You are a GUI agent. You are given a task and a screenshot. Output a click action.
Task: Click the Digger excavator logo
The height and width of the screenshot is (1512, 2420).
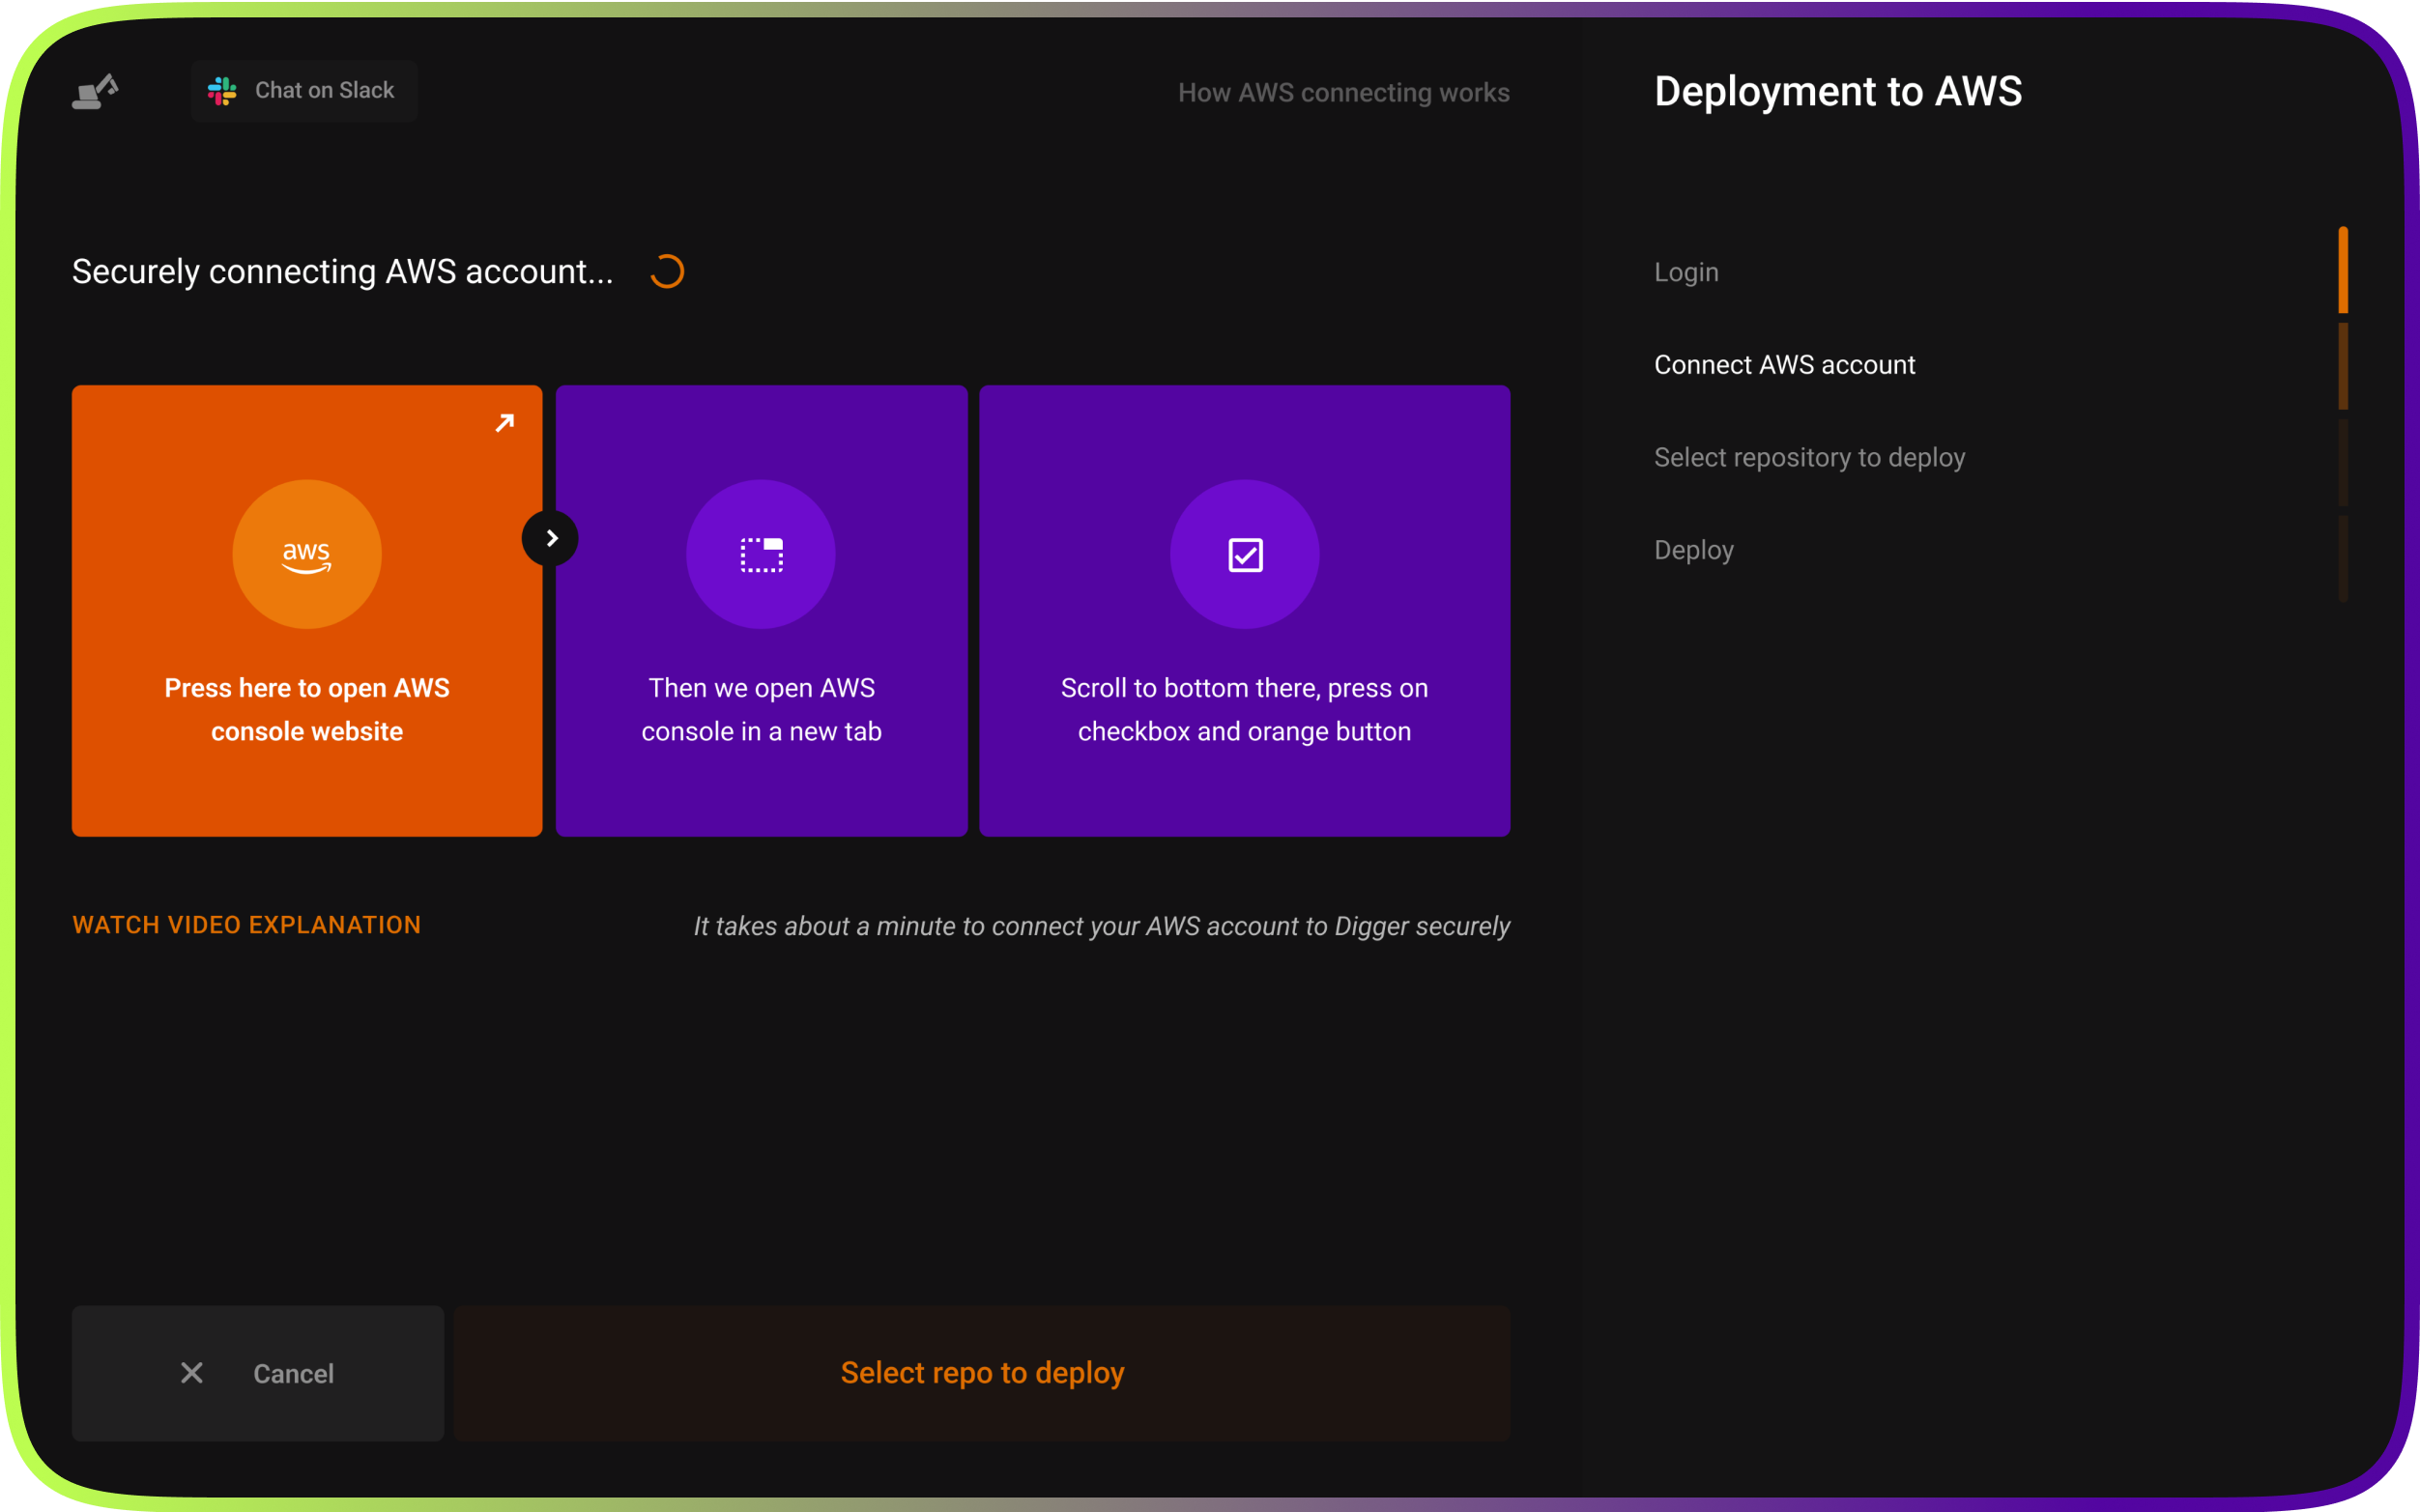pyautogui.click(x=95, y=91)
